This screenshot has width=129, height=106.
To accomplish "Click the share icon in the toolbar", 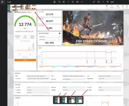I will (x=77, y=2).
